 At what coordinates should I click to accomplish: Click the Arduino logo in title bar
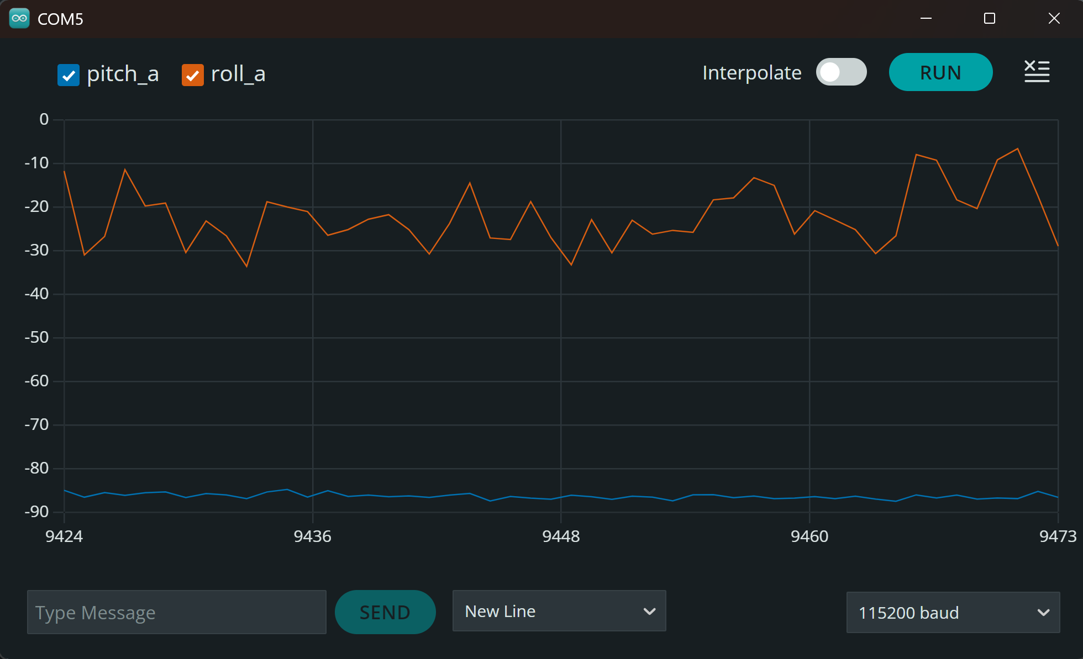pos(19,18)
